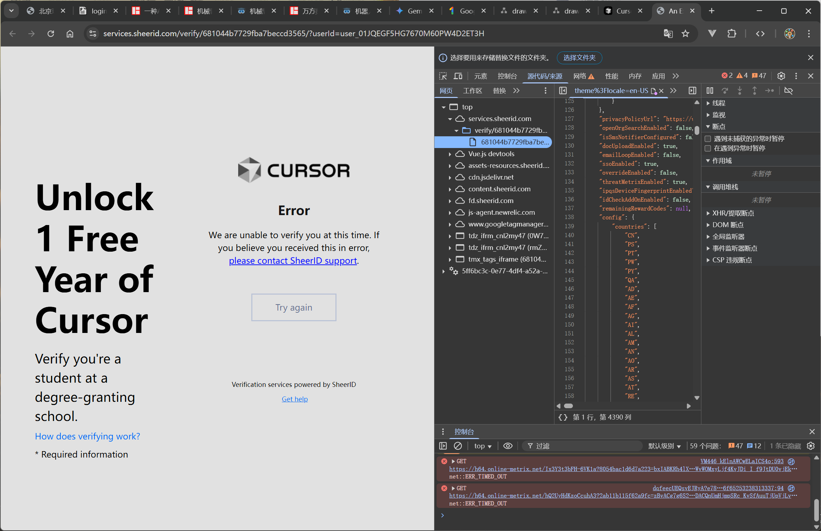Viewport: 821px width, 531px height.
Task: Click pause script execution icon
Action: pos(710,91)
